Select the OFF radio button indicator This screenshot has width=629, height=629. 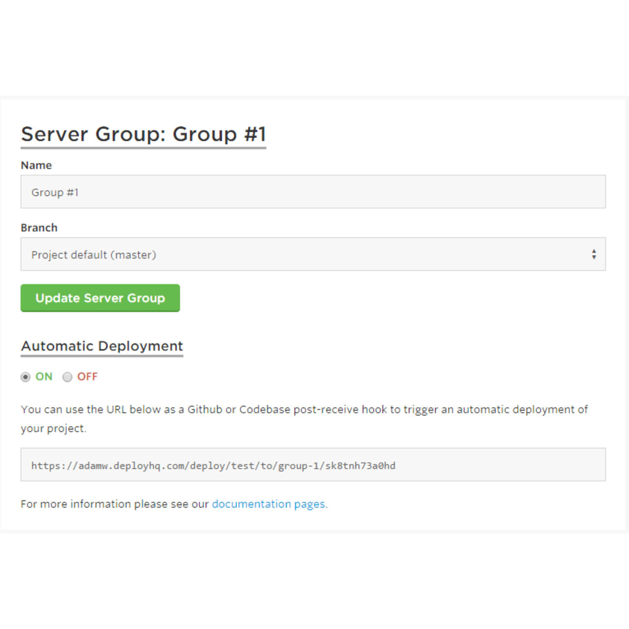pyautogui.click(x=67, y=377)
